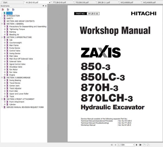
Task: Open the Swing Device bookmark
Action: point(15,54)
